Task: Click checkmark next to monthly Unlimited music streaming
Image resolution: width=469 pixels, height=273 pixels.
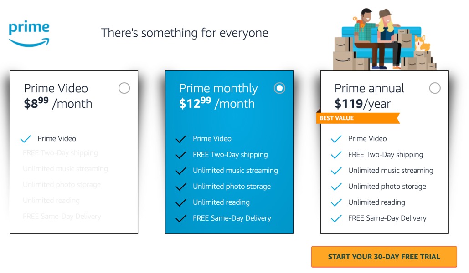Action: (181, 171)
